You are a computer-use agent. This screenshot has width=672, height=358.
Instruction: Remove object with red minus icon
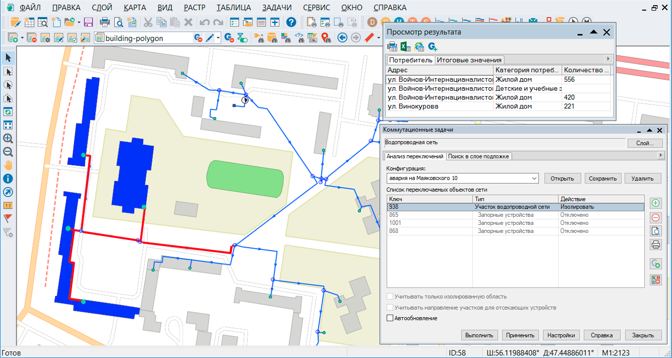click(656, 218)
